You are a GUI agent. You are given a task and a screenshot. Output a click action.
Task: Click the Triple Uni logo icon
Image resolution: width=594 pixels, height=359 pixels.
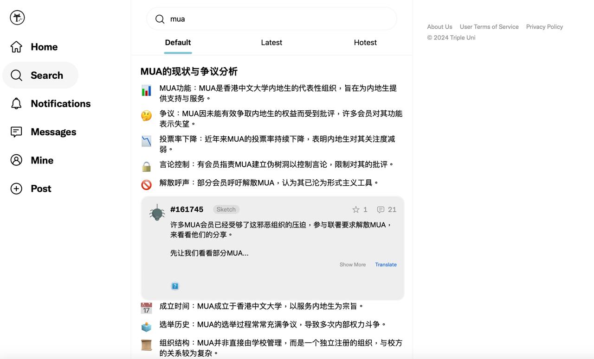[x=17, y=18]
